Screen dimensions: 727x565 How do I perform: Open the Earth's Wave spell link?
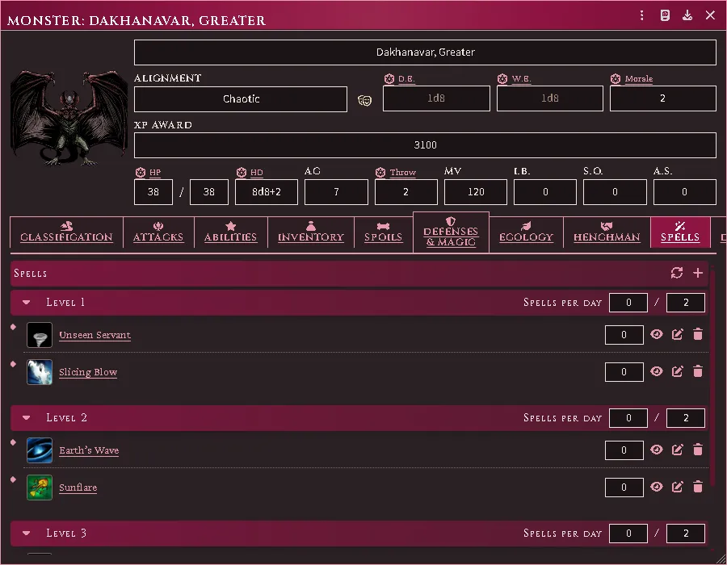(x=89, y=450)
